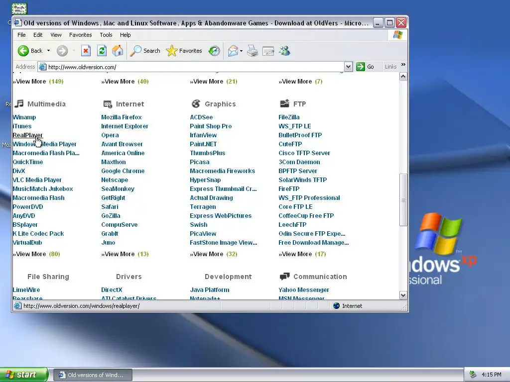Open the Forward button dropdown arrow
Viewport: 510px width, 382px height.
tap(74, 51)
